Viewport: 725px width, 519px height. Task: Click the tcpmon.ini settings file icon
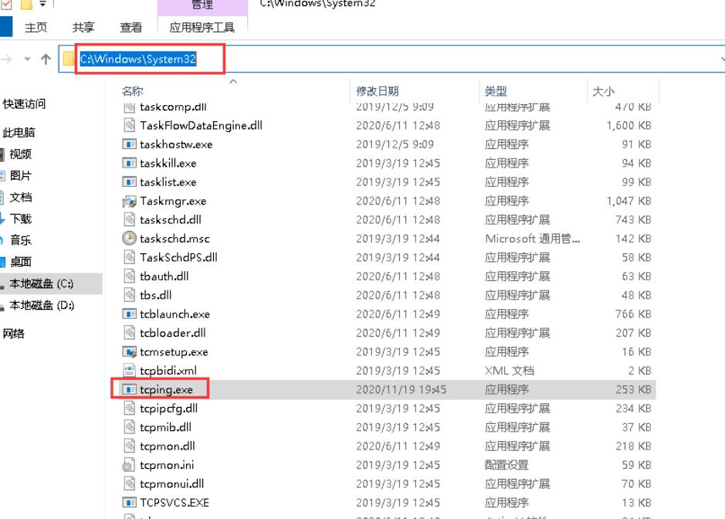pos(129,465)
